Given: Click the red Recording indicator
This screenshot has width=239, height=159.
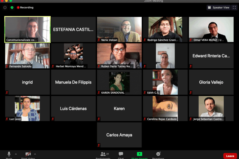Looking at the screenshot, I should [25, 8].
